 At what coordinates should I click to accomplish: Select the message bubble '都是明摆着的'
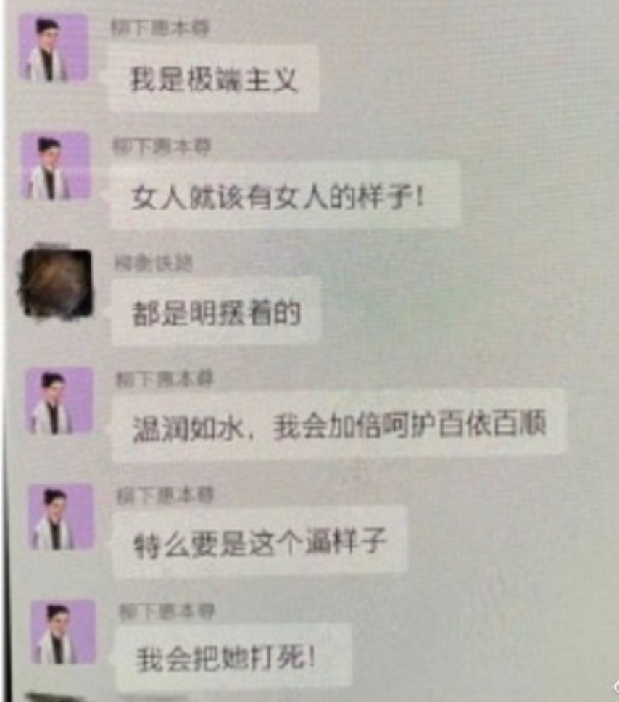tap(217, 313)
